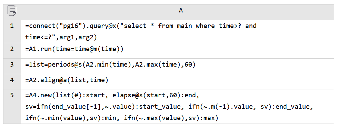338x127 pixels.
Task: Click cell A1 with the connect pg16 query
Action: (x=177, y=31)
